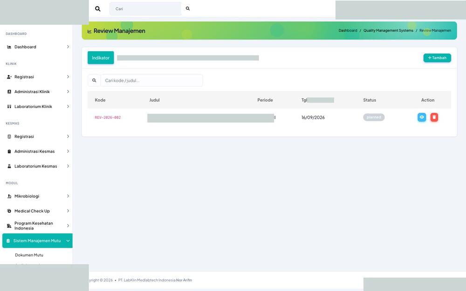Expand the Medical Check Up chevron

point(68,211)
